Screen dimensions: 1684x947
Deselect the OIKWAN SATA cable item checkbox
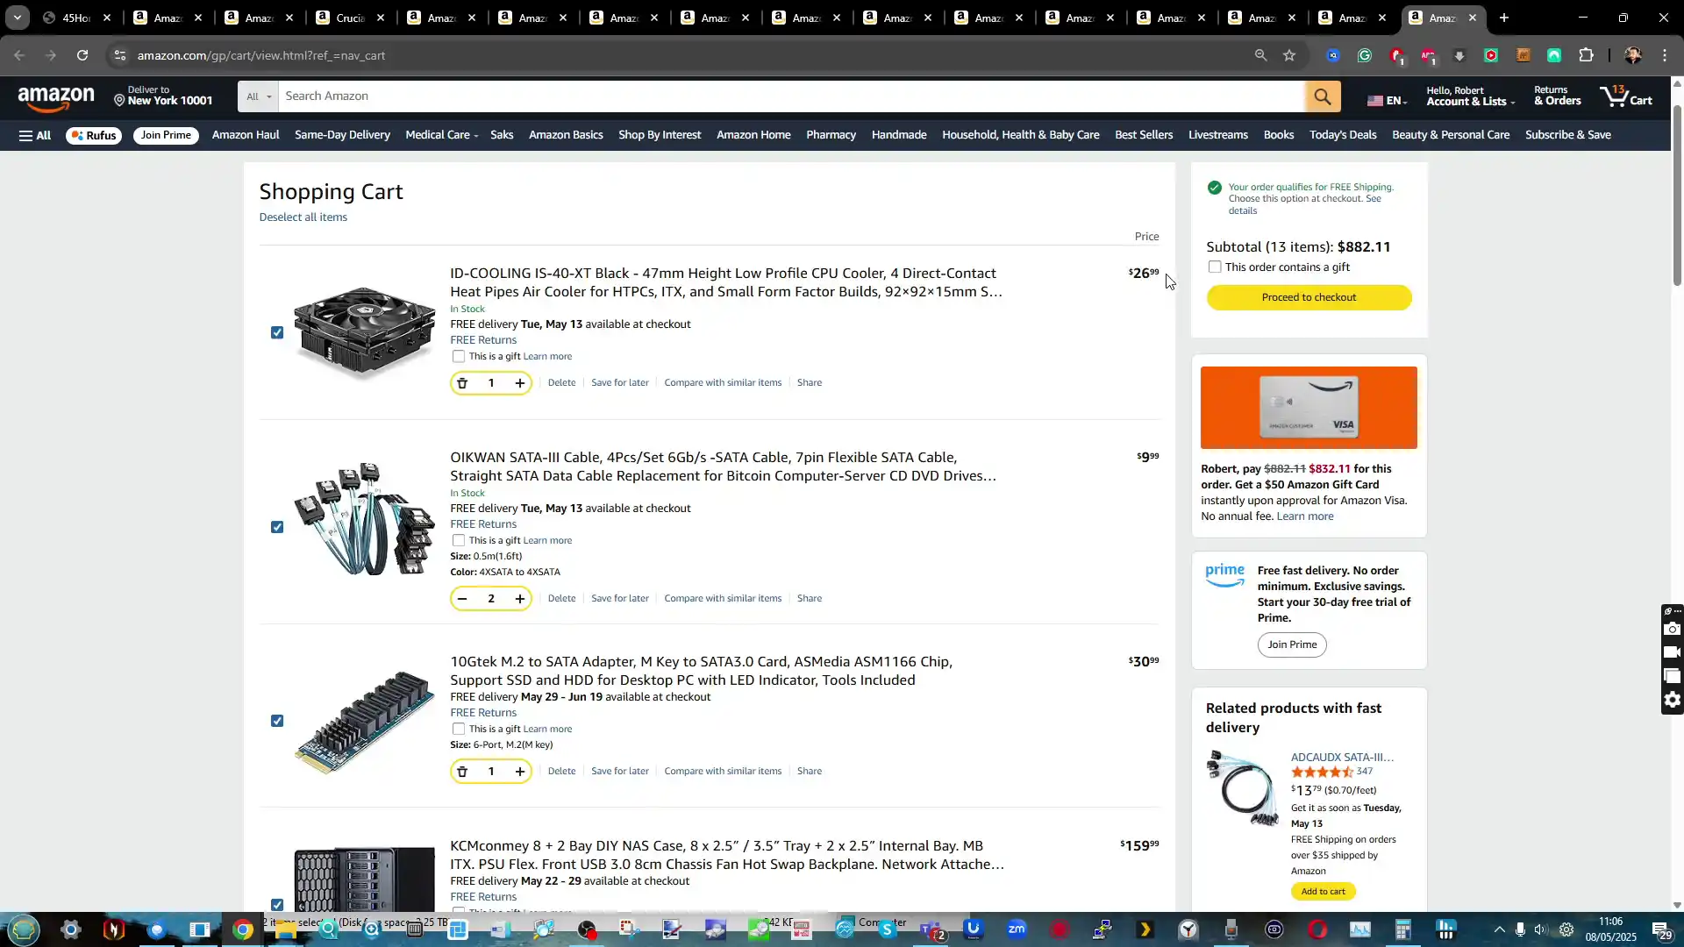pyautogui.click(x=277, y=528)
